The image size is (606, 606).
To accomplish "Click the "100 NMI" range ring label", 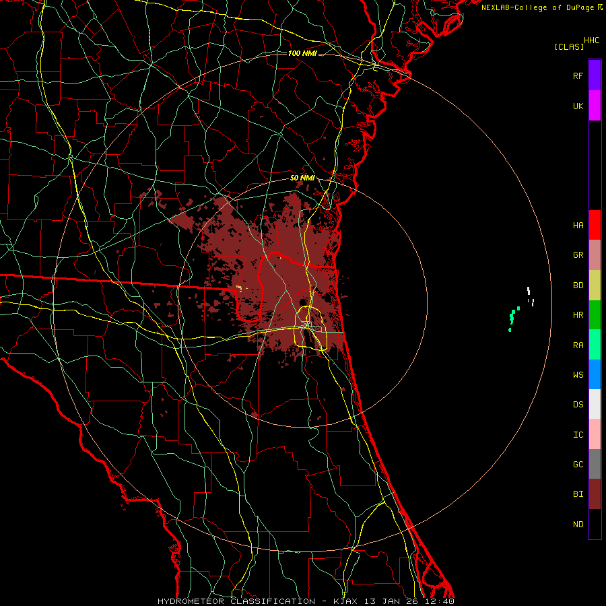I will (x=302, y=53).
